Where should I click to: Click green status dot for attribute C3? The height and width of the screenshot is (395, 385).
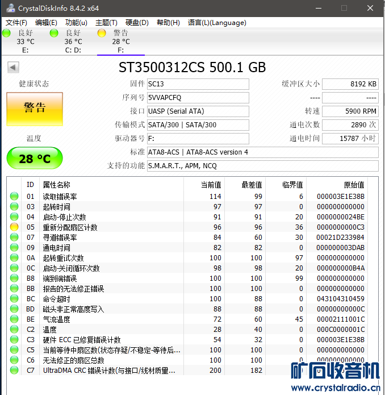pos(14,339)
